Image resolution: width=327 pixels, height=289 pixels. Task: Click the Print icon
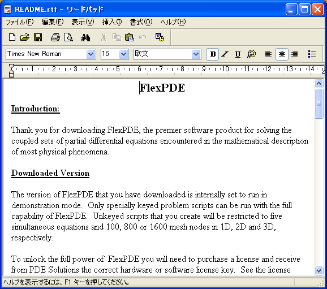tap(55, 37)
